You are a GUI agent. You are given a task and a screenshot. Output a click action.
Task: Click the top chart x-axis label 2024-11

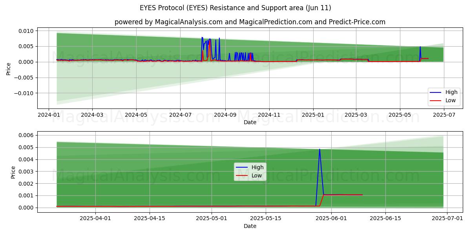(x=269, y=115)
